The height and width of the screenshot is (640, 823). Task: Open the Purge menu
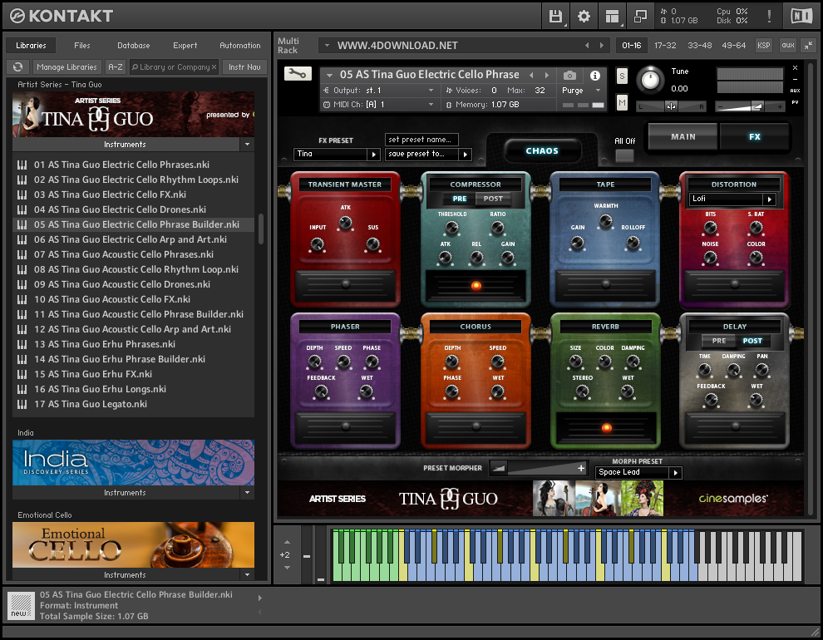click(580, 91)
